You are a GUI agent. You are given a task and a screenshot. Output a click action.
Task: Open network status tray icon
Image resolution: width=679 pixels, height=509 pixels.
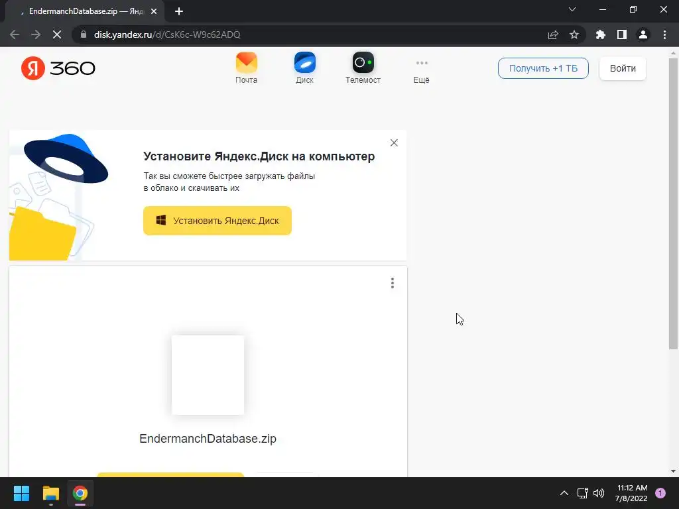click(583, 493)
